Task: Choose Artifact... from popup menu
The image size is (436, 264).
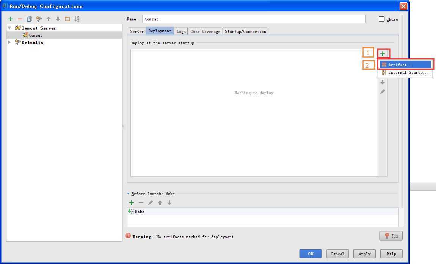Action: tap(405, 65)
